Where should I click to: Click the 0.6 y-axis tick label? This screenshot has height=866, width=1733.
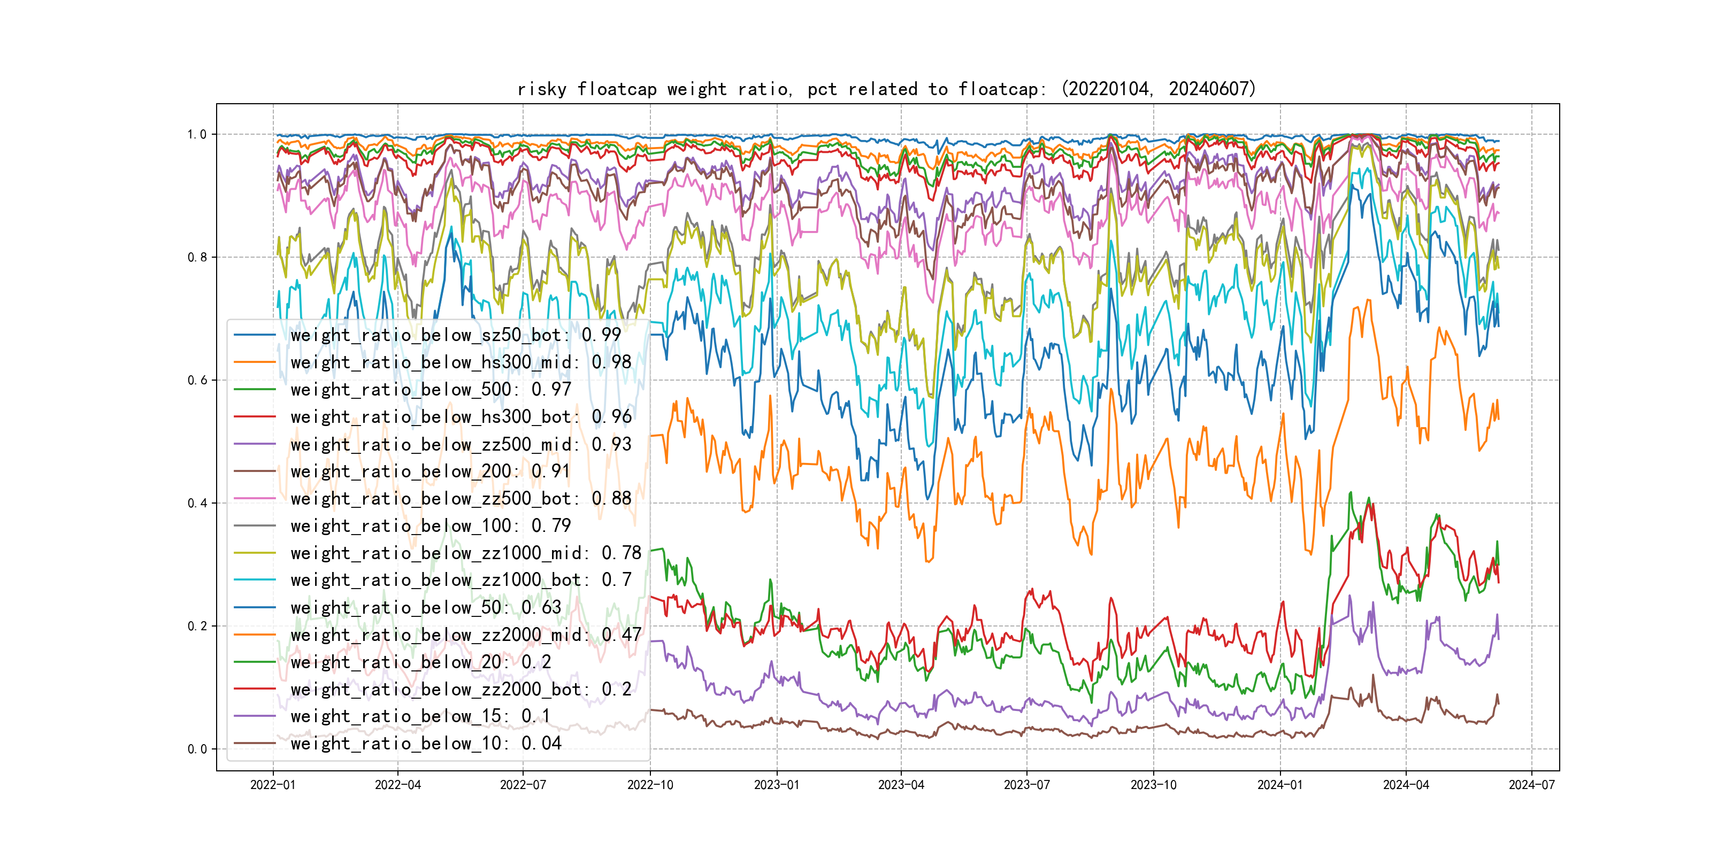click(197, 381)
